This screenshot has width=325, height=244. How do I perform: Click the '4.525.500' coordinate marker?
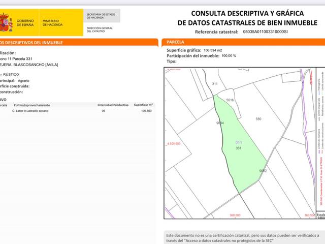[173, 143]
